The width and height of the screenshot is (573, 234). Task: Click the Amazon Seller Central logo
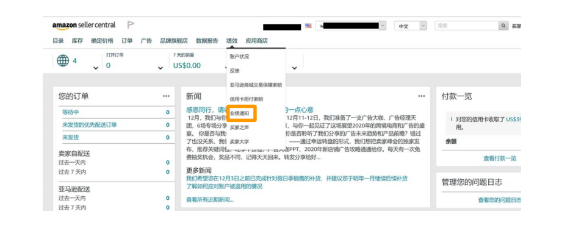(84, 26)
